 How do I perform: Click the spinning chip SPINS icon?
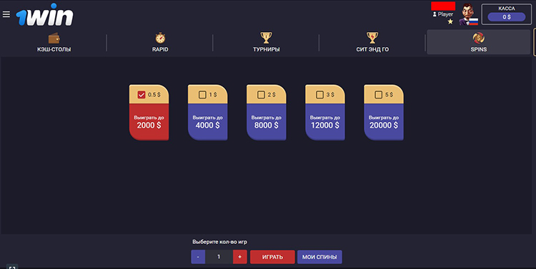[479, 38]
